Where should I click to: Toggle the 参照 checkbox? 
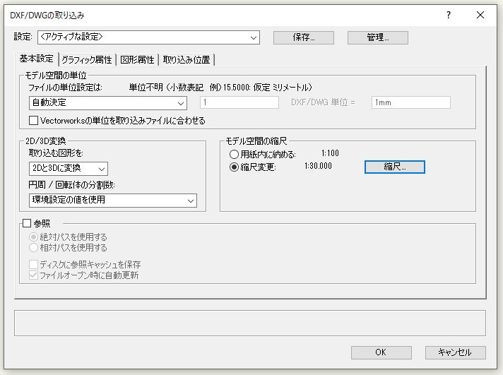click(27, 223)
